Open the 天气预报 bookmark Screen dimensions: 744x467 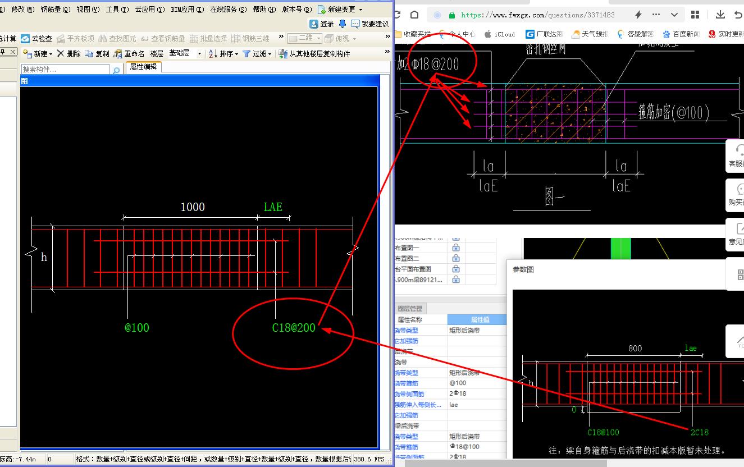[x=590, y=34]
